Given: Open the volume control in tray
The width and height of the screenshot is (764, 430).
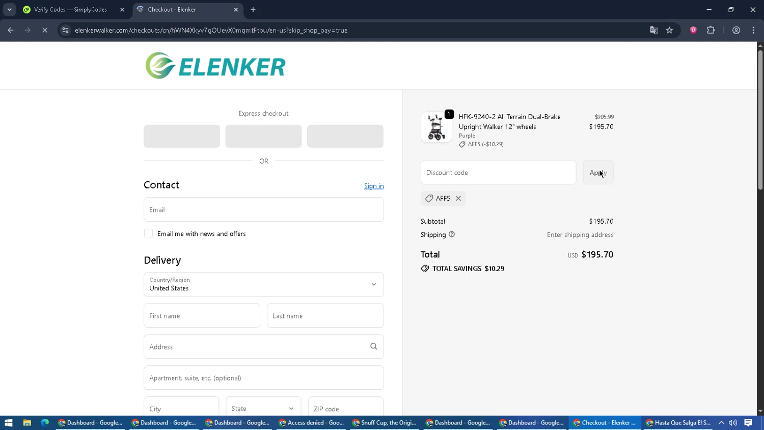Looking at the screenshot, I should 733,422.
